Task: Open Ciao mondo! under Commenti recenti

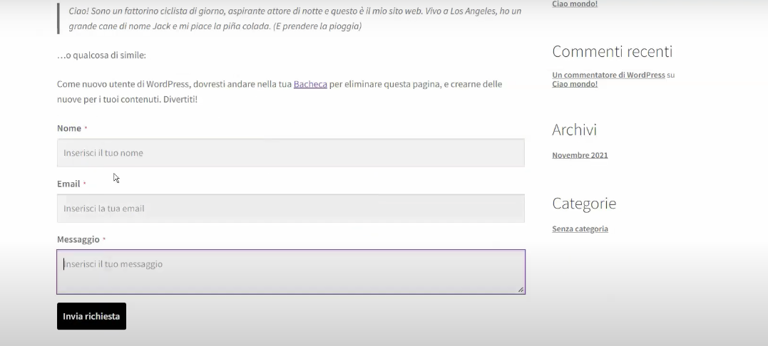Action: coord(575,84)
